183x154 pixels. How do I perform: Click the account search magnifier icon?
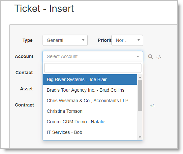pos(150,57)
